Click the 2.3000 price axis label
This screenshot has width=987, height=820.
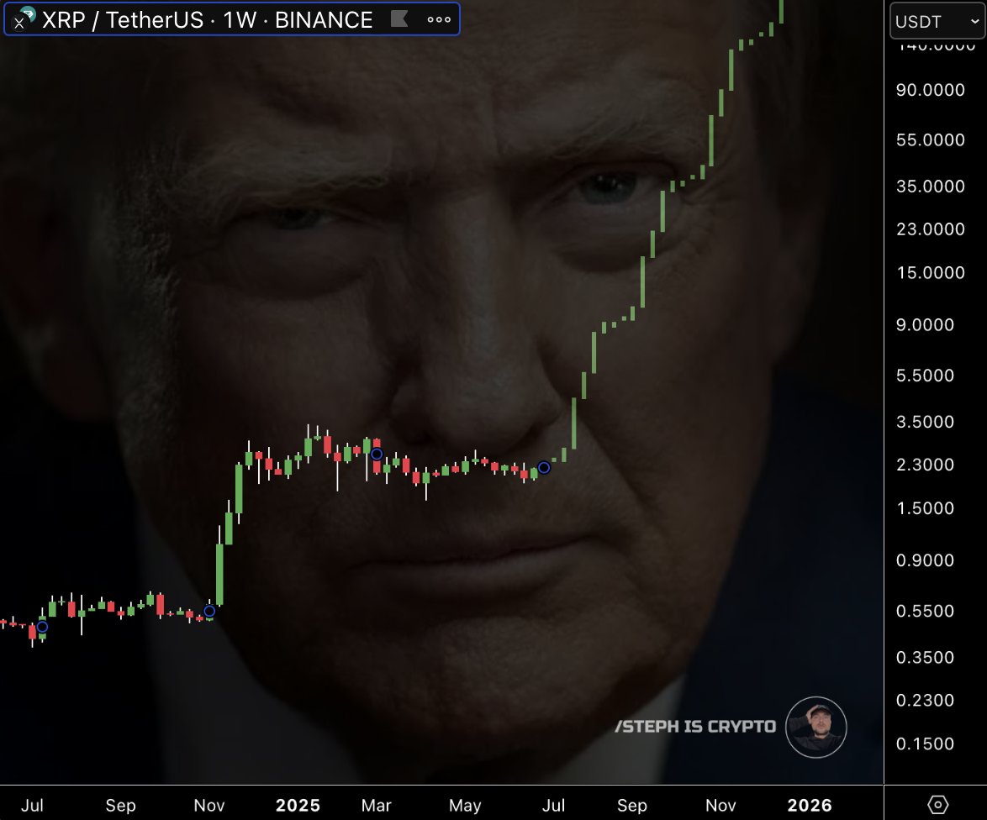[x=925, y=465]
